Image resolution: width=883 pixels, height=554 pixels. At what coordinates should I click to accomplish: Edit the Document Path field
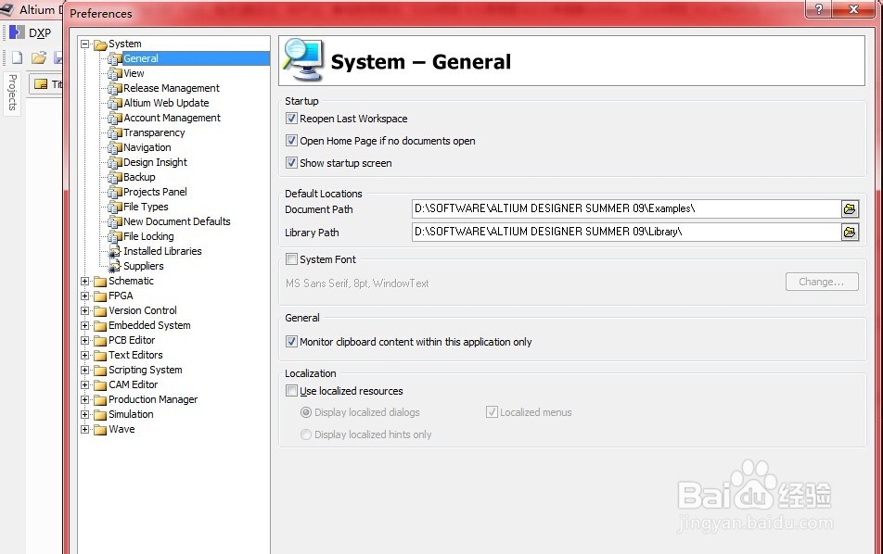point(626,208)
